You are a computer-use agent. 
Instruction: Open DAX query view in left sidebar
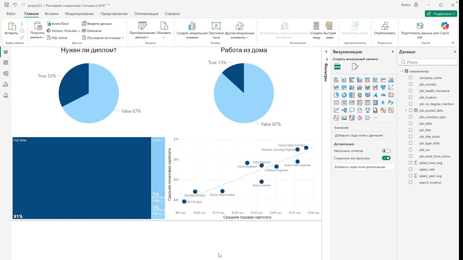pyautogui.click(x=5, y=84)
